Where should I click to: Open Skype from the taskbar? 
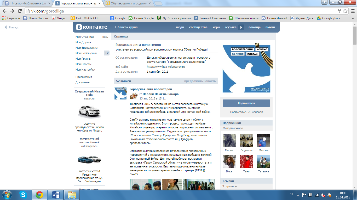pos(23,195)
